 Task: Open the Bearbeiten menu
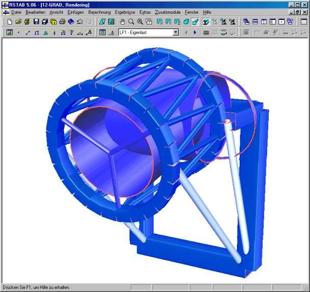[35, 12]
